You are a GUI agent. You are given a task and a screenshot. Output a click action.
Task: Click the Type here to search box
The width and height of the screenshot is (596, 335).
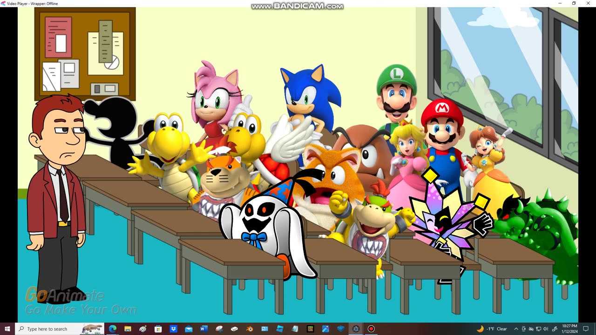point(60,329)
